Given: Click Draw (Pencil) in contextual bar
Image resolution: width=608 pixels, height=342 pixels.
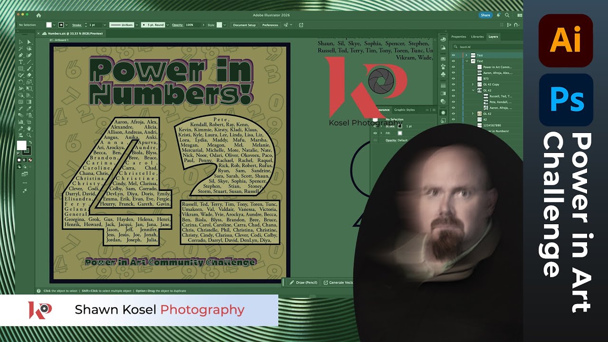Looking at the screenshot, I should pyautogui.click(x=304, y=282).
